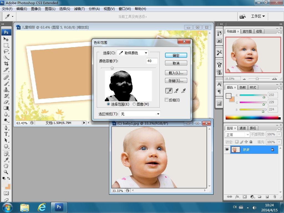Click the 存储(S)... button
Viewport: 284px width, 213px height.
coord(176,81)
